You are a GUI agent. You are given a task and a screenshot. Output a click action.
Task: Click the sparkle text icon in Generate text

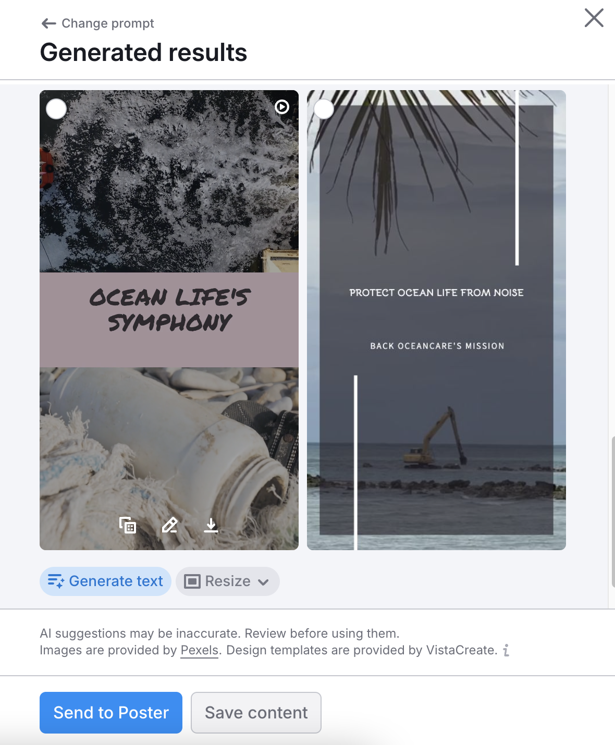(56, 581)
